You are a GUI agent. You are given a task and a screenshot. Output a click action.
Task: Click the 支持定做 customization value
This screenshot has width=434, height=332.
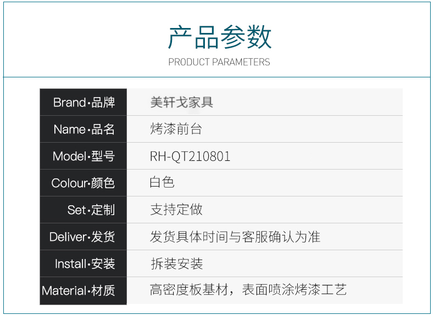[176, 210]
